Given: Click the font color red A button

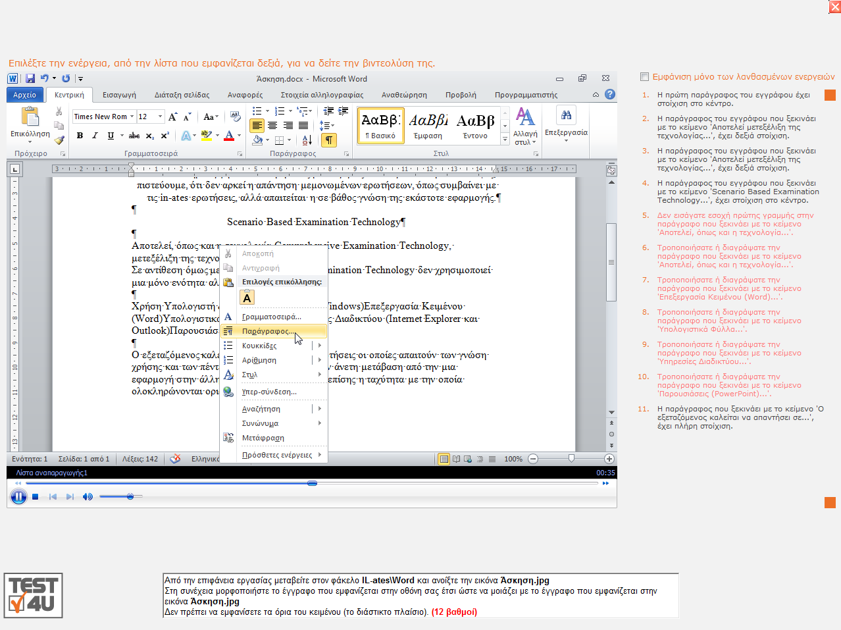Looking at the screenshot, I should pos(229,136).
